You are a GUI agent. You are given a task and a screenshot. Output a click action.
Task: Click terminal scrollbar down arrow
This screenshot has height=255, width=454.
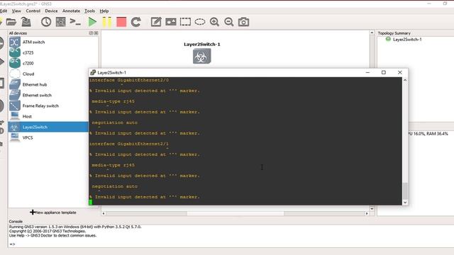click(405, 203)
